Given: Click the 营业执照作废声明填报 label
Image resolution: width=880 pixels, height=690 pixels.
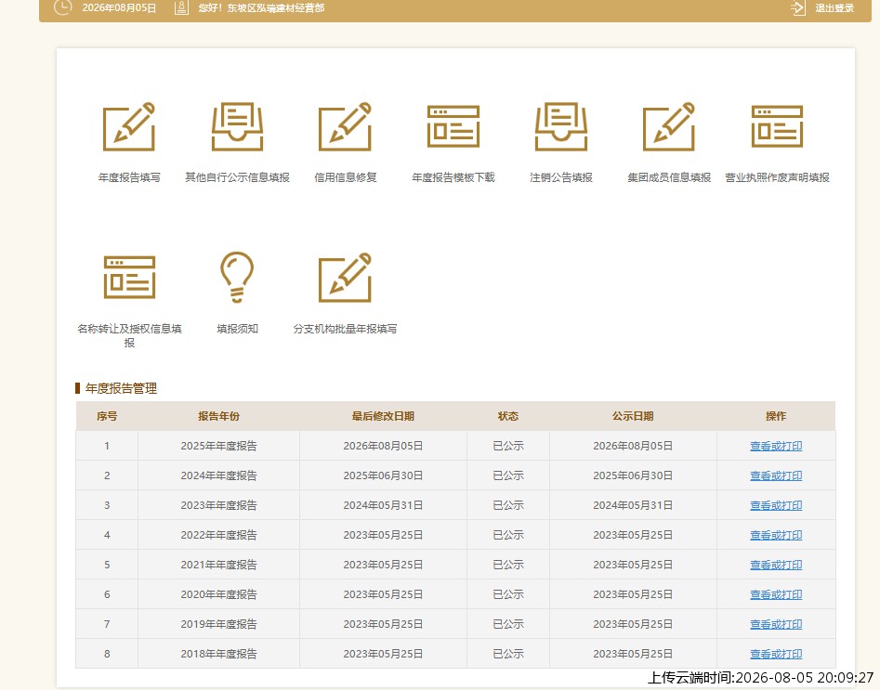Looking at the screenshot, I should tap(777, 177).
